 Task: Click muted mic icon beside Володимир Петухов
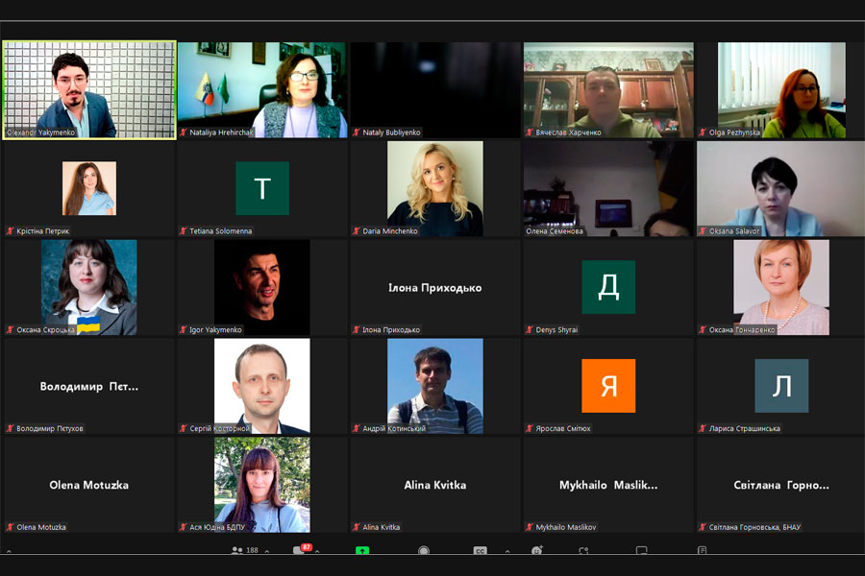[x=10, y=428]
